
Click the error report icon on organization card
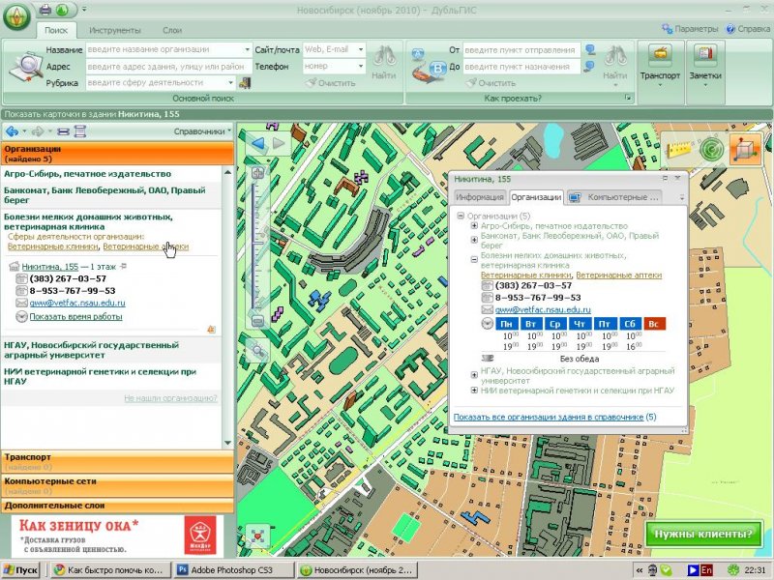pos(211,329)
